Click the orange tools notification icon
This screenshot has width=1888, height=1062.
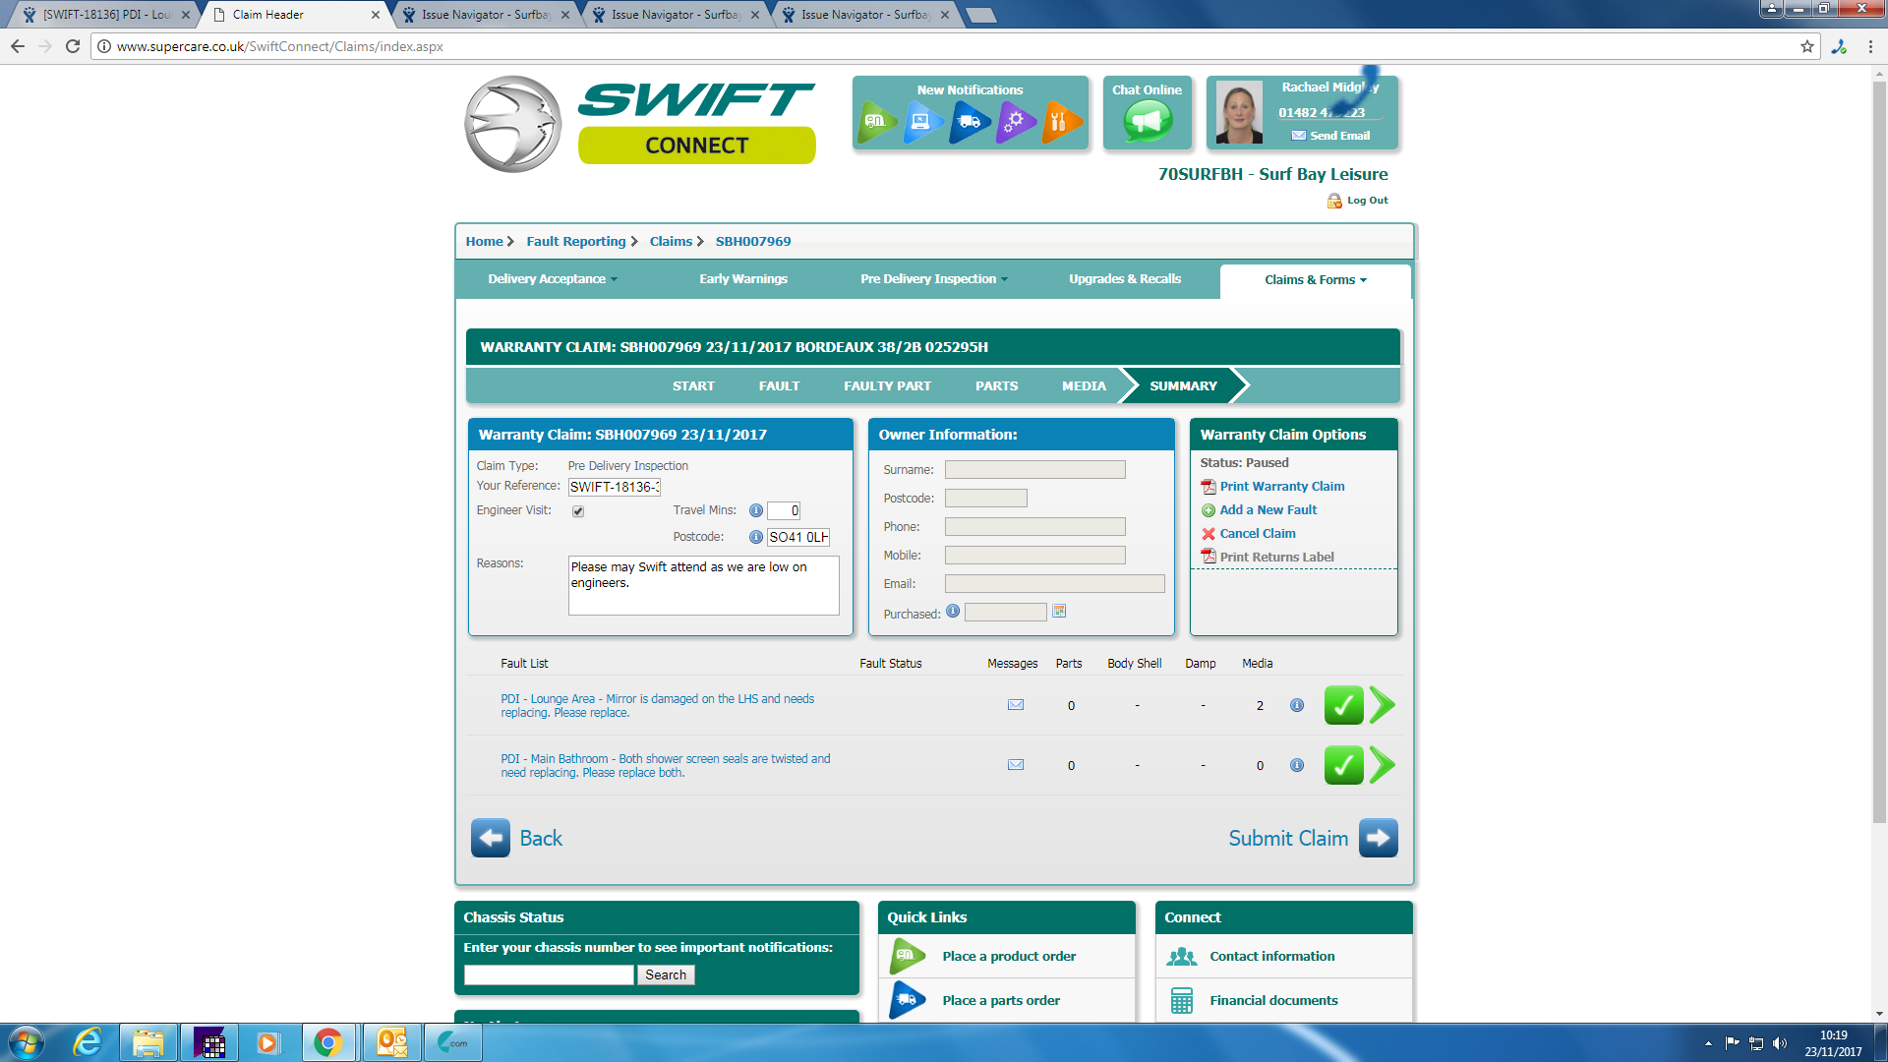click(1060, 122)
